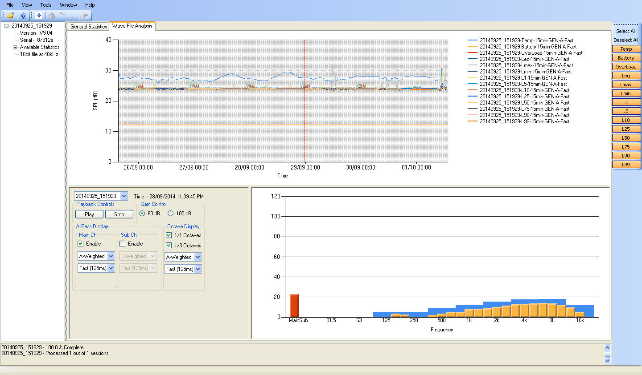Click the open folder icon in toolbar

(x=10, y=16)
